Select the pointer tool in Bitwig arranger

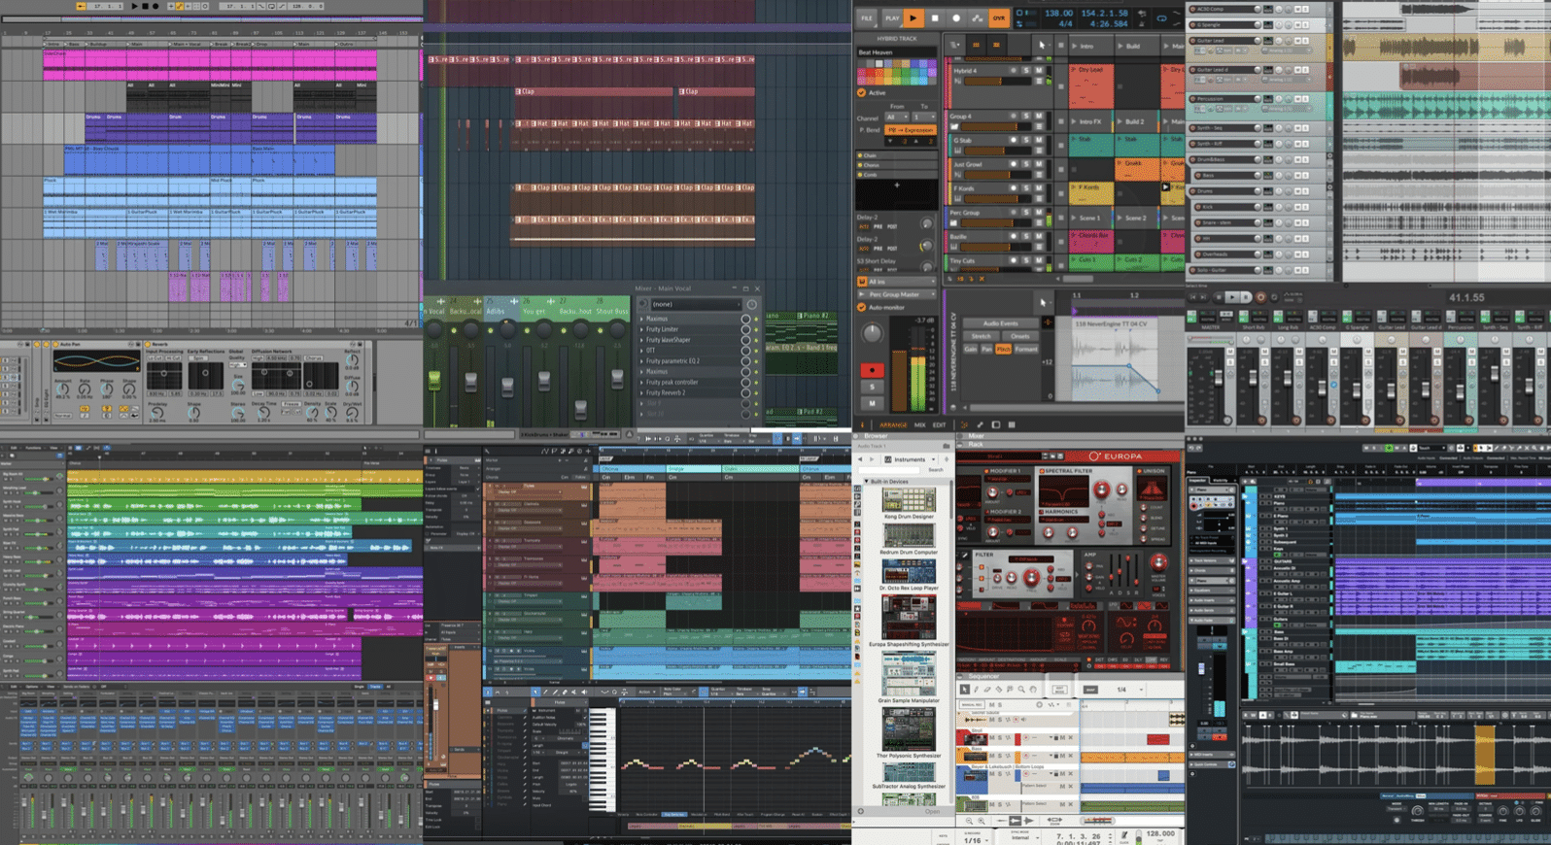tap(1042, 45)
